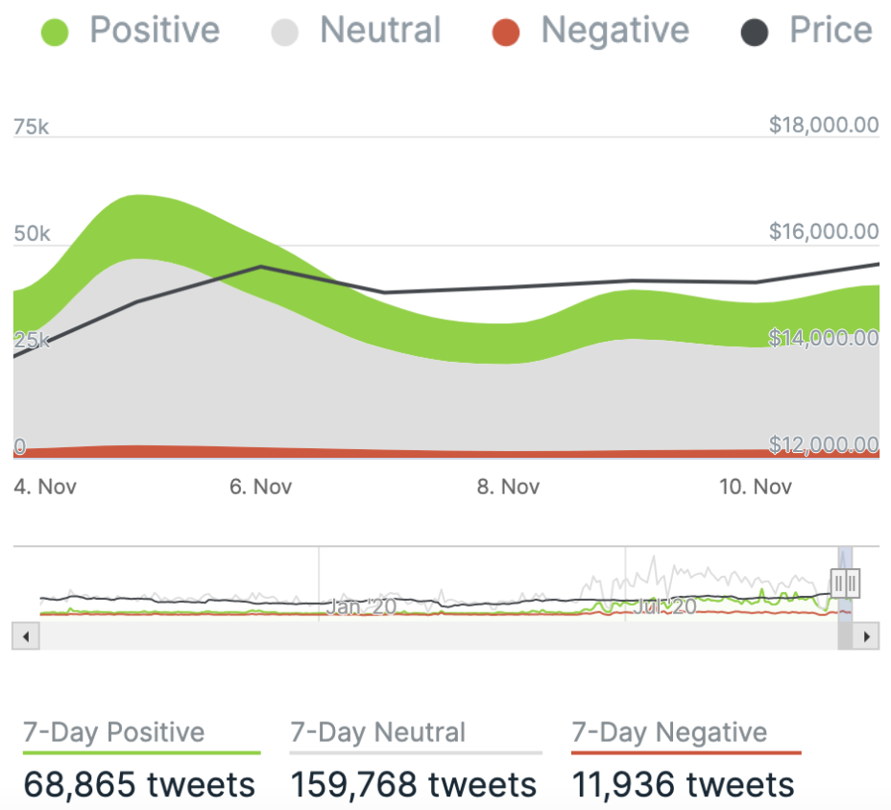Click the red Negative legend dot
The height and width of the screenshot is (810, 891).
click(505, 35)
